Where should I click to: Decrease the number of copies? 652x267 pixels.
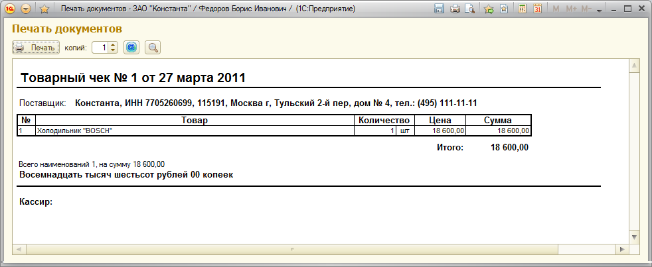pos(113,50)
